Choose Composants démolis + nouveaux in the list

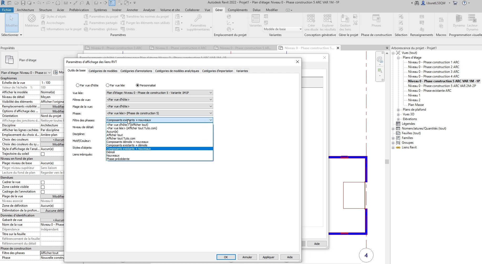point(127,142)
